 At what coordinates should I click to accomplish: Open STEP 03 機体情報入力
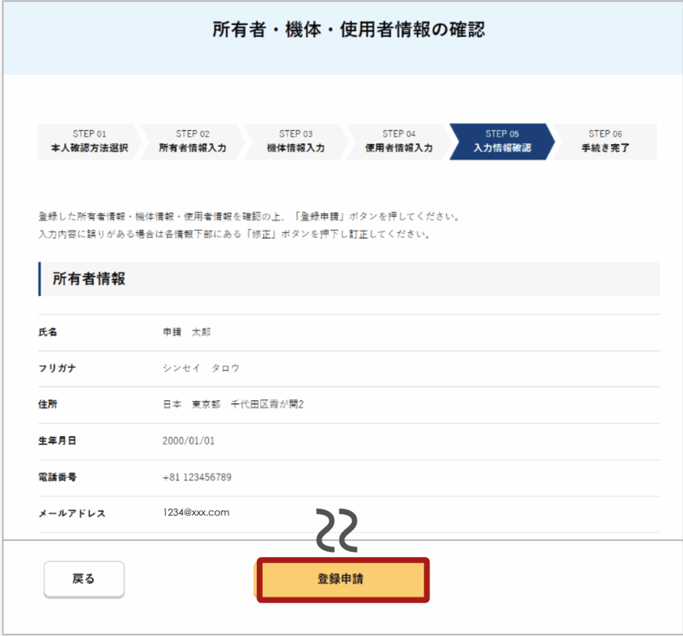pos(295,141)
